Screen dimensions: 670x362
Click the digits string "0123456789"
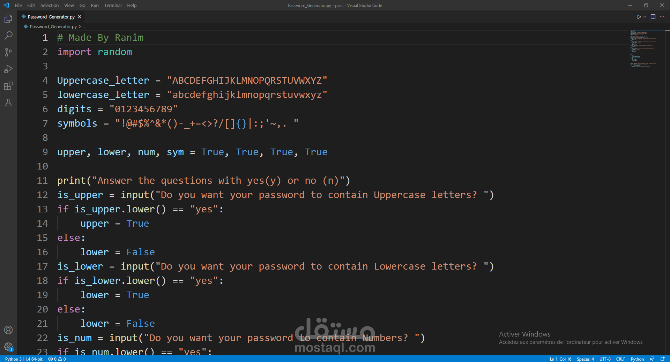pyautogui.click(x=143, y=109)
